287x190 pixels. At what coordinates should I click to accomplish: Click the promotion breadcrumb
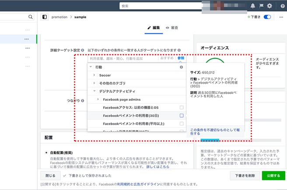[x=59, y=17]
